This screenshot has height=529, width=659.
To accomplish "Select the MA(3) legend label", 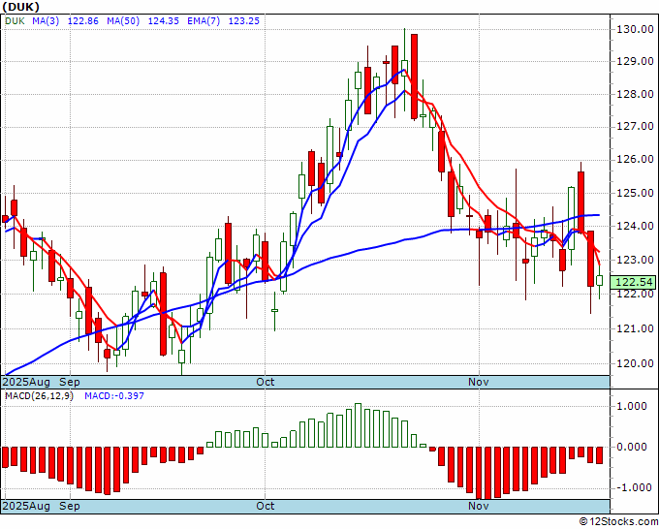I will pyautogui.click(x=46, y=20).
